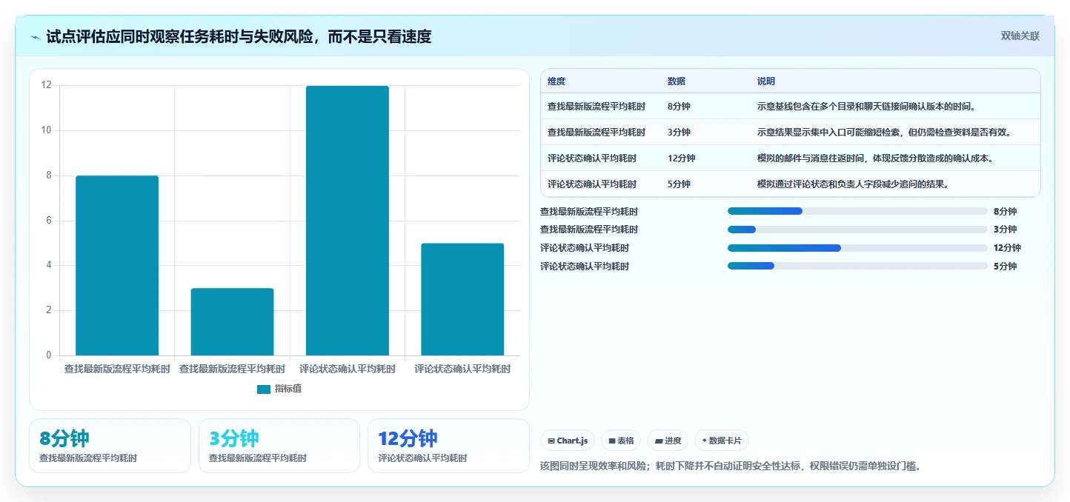Click the 12分钟 cell in the table
The image size is (1070, 502).
pos(682,158)
